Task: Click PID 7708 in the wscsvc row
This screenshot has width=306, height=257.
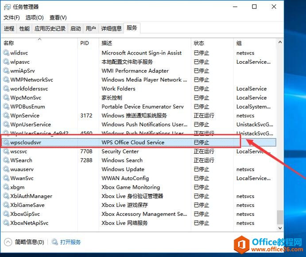Action: pyautogui.click(x=86, y=152)
